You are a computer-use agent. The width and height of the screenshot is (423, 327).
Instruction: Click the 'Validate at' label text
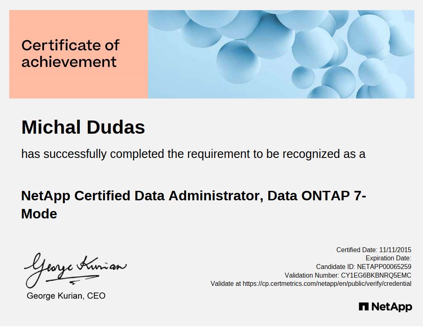[x=226, y=284]
